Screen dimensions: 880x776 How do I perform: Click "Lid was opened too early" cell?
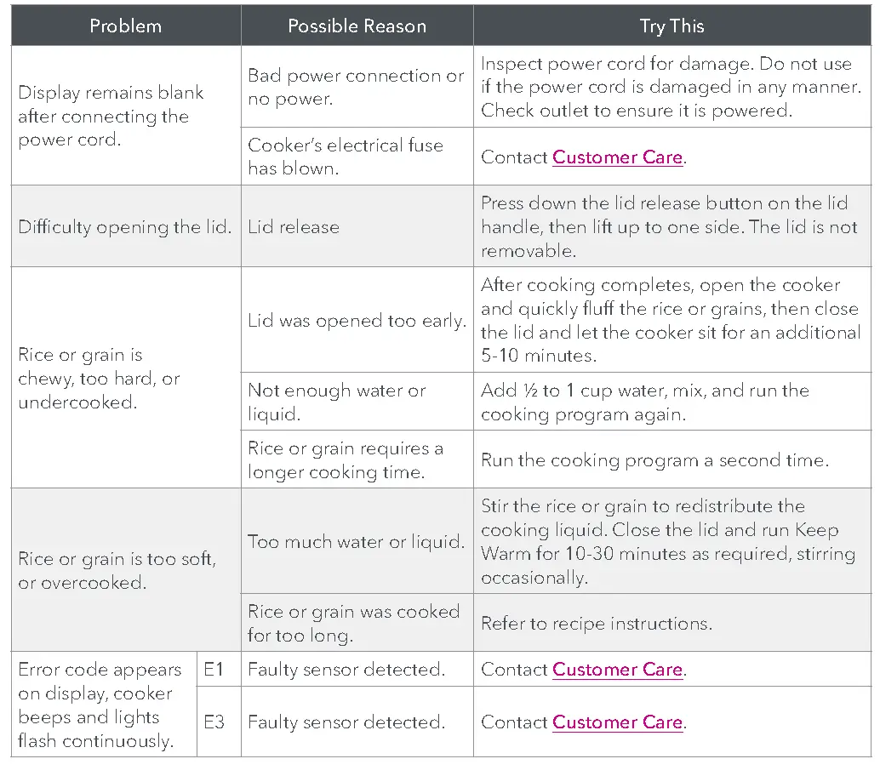pos(357,321)
